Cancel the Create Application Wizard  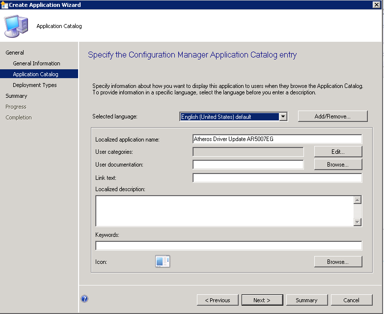coord(351,300)
